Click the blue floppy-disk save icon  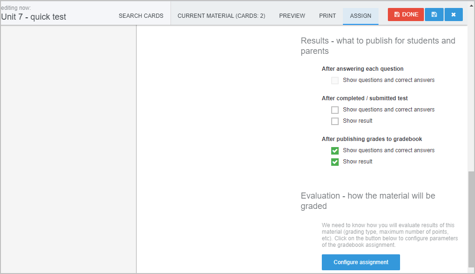coord(434,15)
